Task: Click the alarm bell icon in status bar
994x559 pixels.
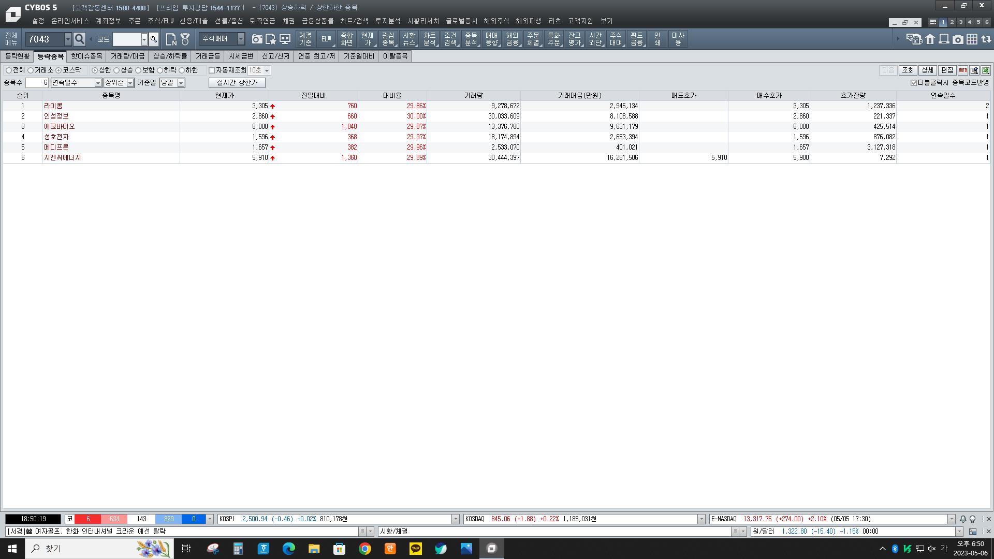Action: [x=963, y=519]
